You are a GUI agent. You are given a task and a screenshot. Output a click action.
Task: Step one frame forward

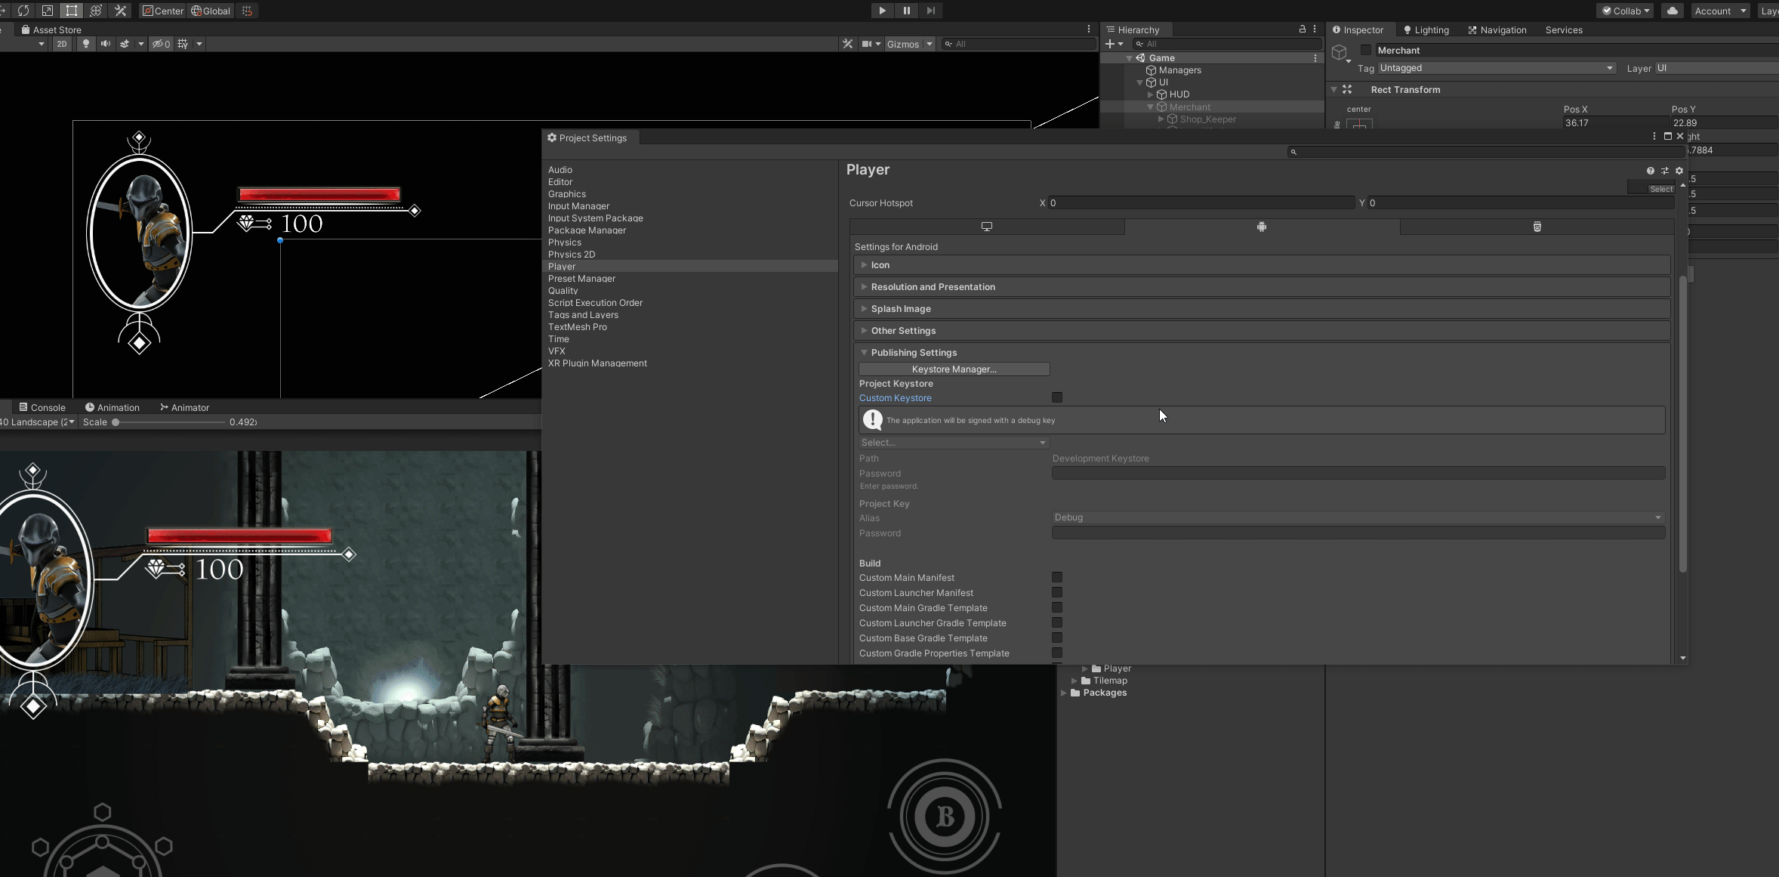point(930,11)
